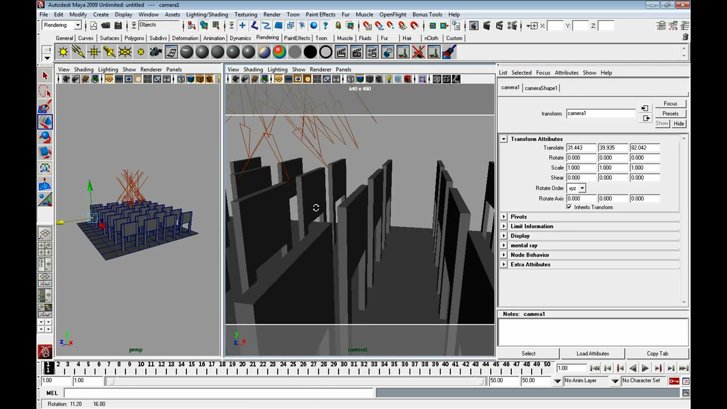Image resolution: width=727 pixels, height=409 pixels.
Task: Activate the Move tool in toolbox
Action: click(45, 122)
